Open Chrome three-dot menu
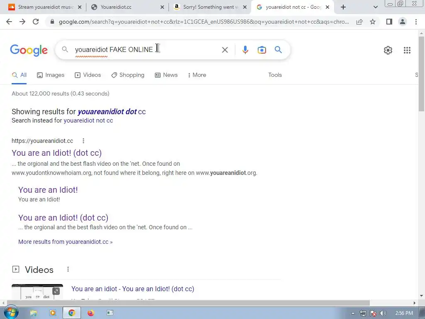 coord(416,22)
